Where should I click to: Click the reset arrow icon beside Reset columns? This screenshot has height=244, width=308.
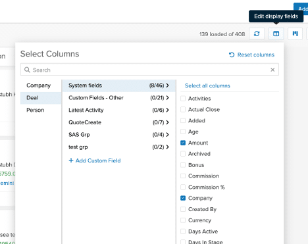pos(232,55)
